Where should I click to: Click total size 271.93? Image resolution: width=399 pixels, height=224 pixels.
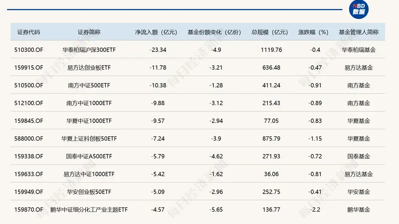coord(271,156)
